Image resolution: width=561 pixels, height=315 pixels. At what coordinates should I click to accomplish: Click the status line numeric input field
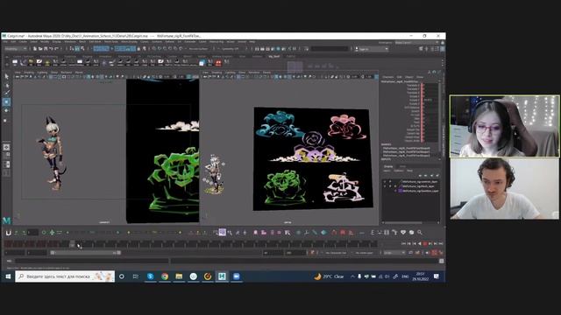pos(330,49)
